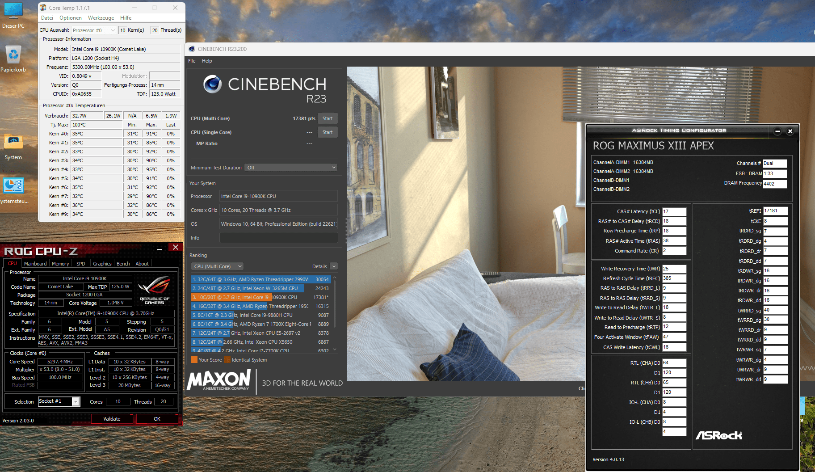Click the Info input field in Cinebench
815x472 pixels.
[x=278, y=238]
